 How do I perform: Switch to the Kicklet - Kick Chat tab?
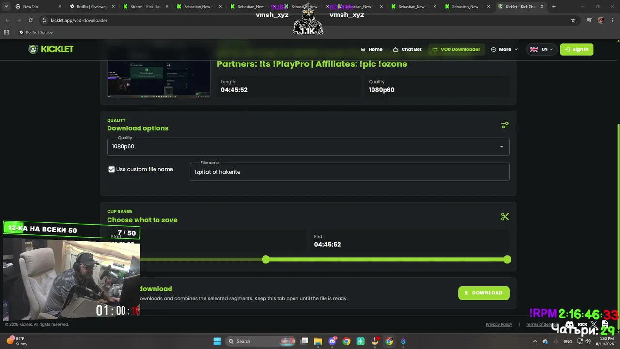[521, 7]
